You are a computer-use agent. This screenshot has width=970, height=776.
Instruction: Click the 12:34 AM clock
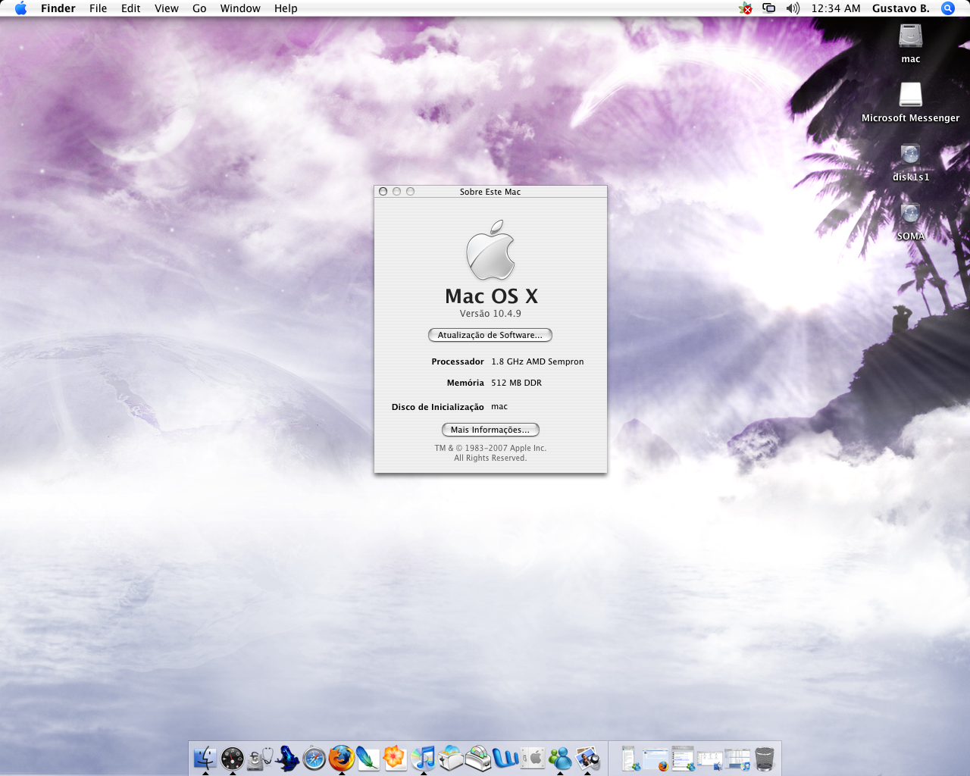click(x=835, y=8)
